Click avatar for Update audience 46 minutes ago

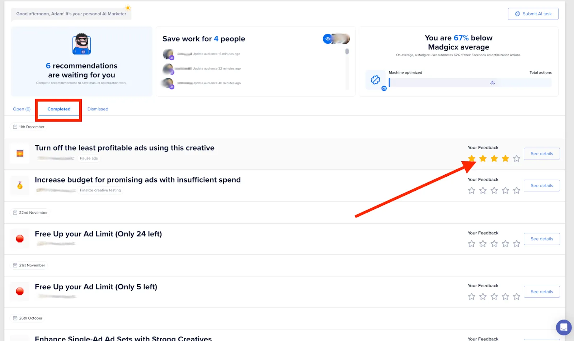point(168,84)
